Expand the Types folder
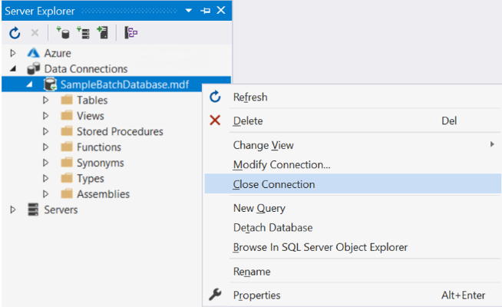Image resolution: width=502 pixels, height=307 pixels. point(46,178)
